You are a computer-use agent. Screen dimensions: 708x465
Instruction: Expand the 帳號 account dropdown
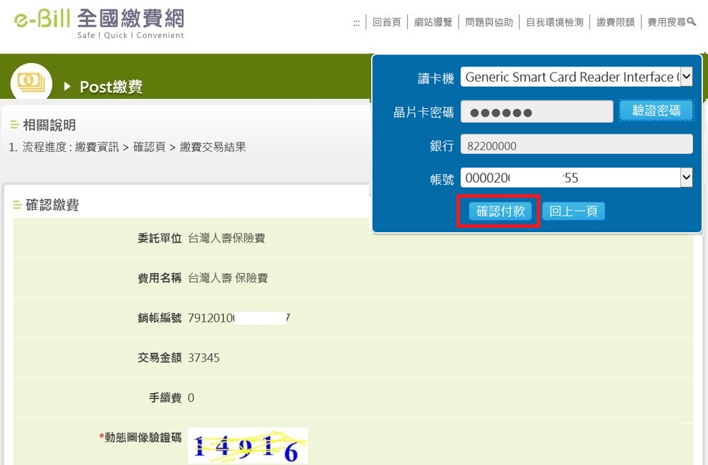686,178
